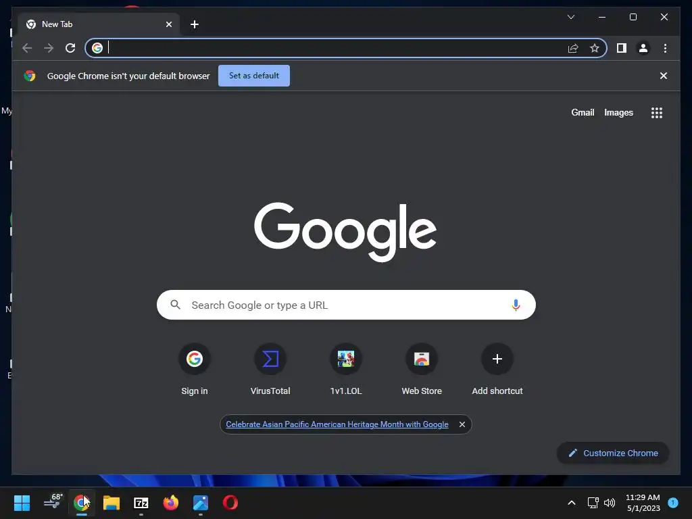The height and width of the screenshot is (519, 692).
Task: Open network status icon in tray
Action: point(593,503)
